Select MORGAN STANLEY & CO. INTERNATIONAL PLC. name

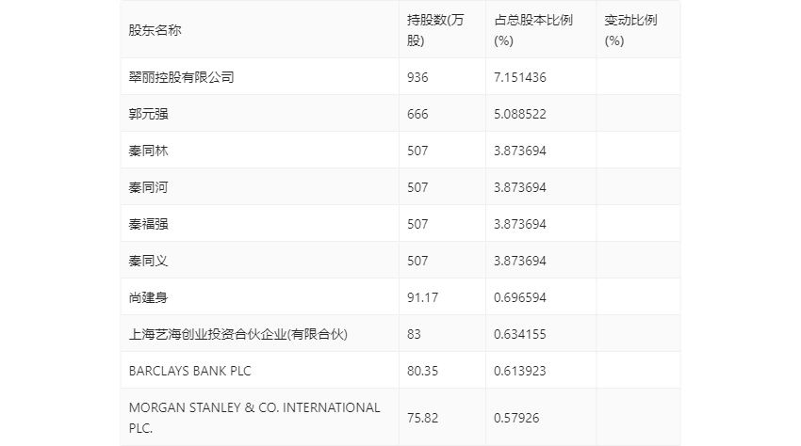pos(254,418)
